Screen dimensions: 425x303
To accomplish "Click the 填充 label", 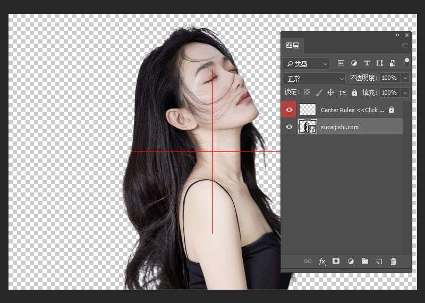I will coord(370,93).
